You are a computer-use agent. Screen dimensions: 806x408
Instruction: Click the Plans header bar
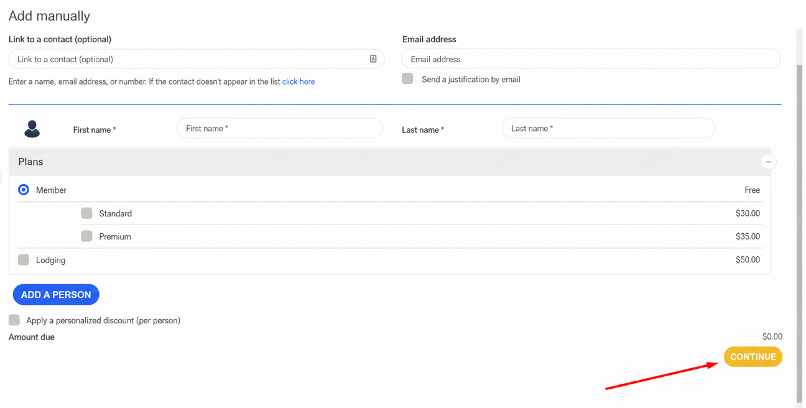point(390,162)
